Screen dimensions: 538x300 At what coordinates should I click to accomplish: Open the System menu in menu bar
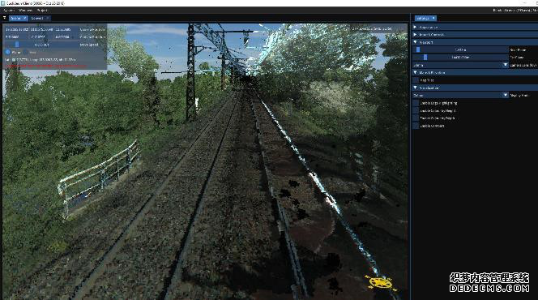(9, 11)
